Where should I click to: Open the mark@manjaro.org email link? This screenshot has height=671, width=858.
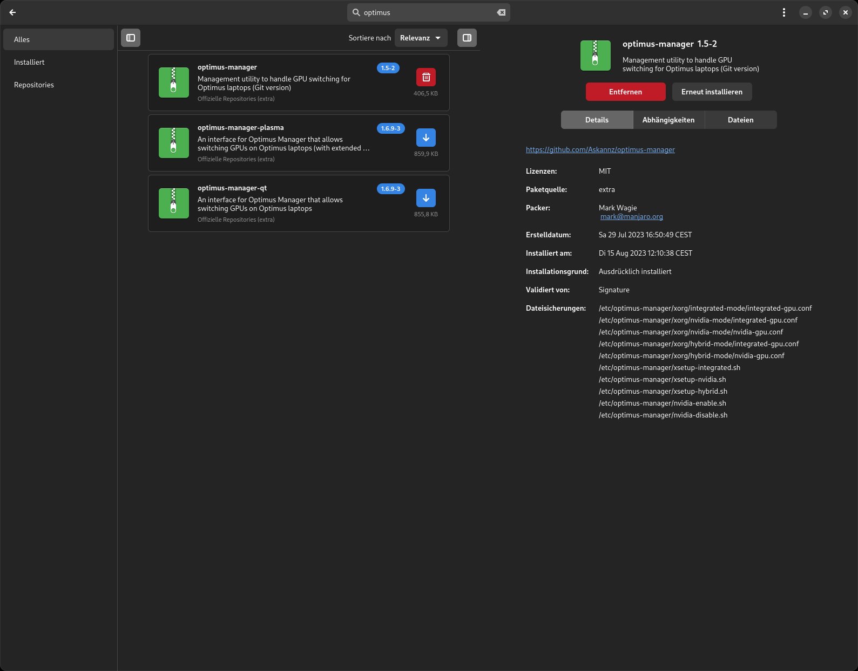pos(632,216)
